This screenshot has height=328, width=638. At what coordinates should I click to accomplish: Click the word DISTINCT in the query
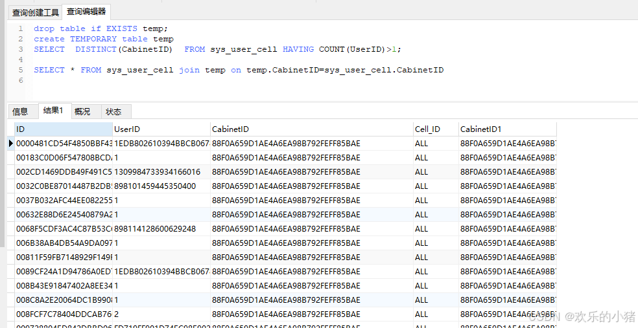[x=95, y=49]
